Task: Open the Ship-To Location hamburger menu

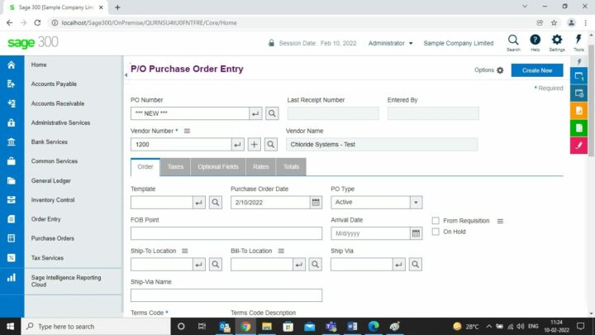Action: [x=185, y=251]
